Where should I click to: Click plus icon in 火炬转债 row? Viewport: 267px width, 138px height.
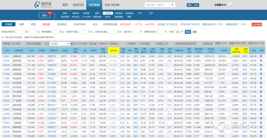[261, 114]
